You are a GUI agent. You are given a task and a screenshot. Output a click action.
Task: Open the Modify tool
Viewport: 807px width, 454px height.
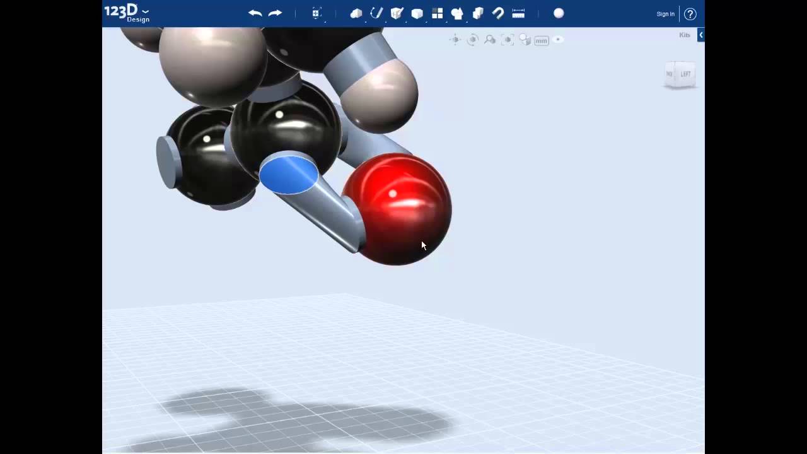[x=417, y=13]
